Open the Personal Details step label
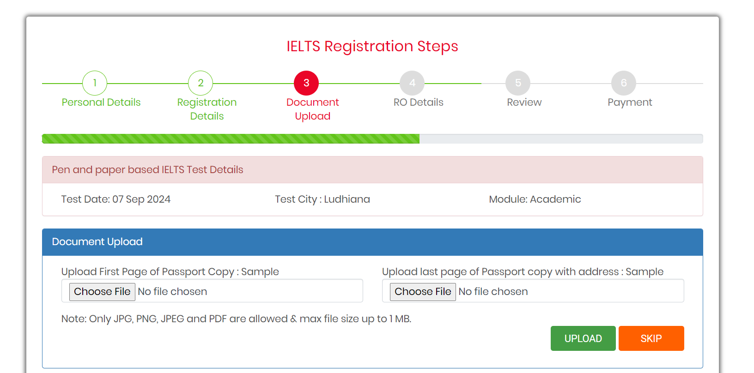The width and height of the screenshot is (754, 373). tap(101, 102)
